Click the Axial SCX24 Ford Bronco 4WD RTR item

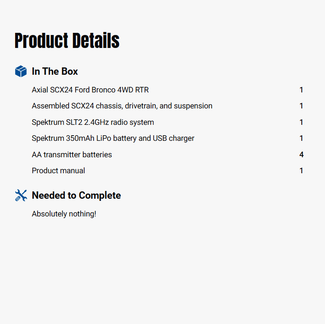[x=90, y=90]
